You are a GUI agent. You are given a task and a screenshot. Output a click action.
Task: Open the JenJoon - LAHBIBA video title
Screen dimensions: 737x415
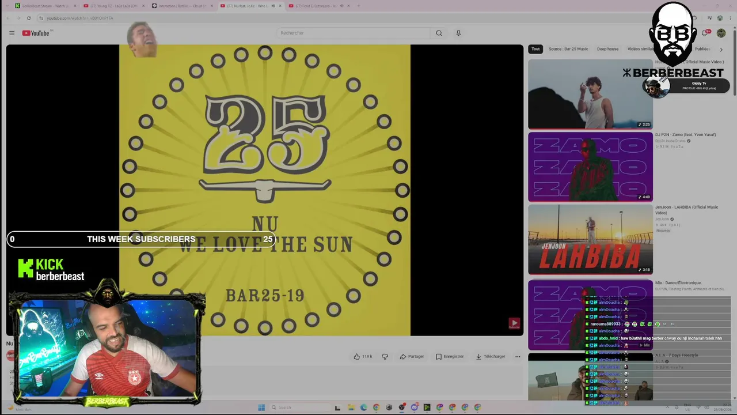[686, 210]
